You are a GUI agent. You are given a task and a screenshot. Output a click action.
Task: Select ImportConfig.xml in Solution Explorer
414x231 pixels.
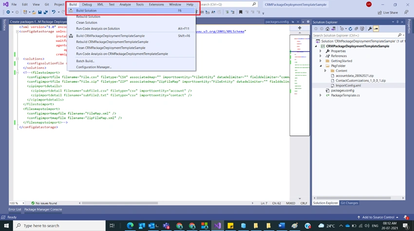[x=348, y=86]
